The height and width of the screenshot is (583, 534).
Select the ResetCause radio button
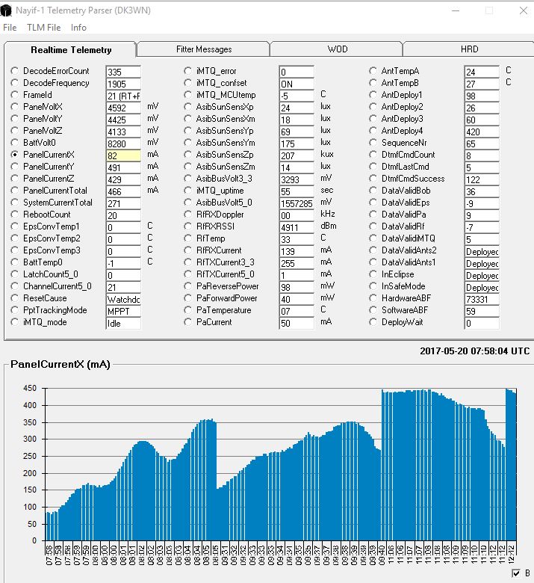(x=14, y=297)
